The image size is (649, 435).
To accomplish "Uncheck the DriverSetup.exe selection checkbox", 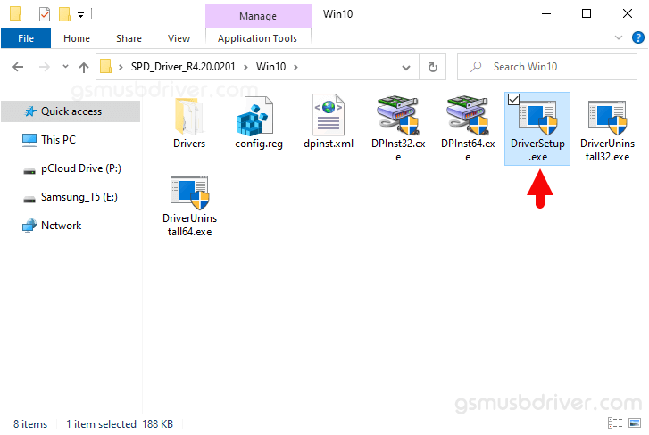I will [513, 100].
